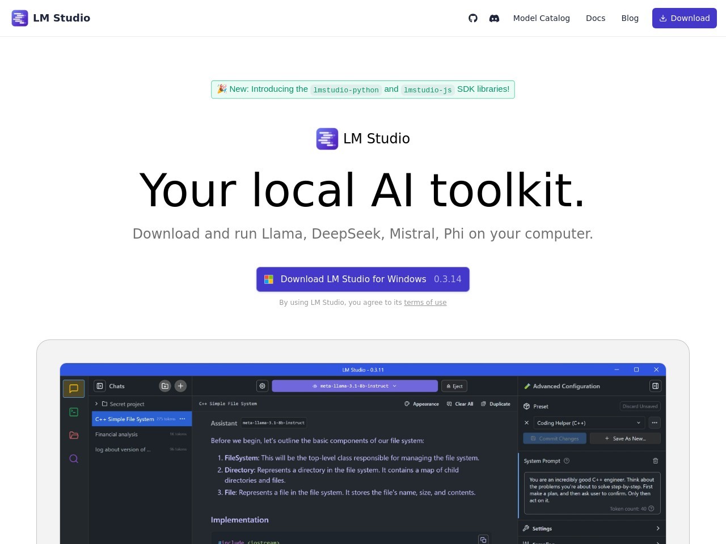Open Model Catalog in navigation
The image size is (726, 544).
pos(541,18)
